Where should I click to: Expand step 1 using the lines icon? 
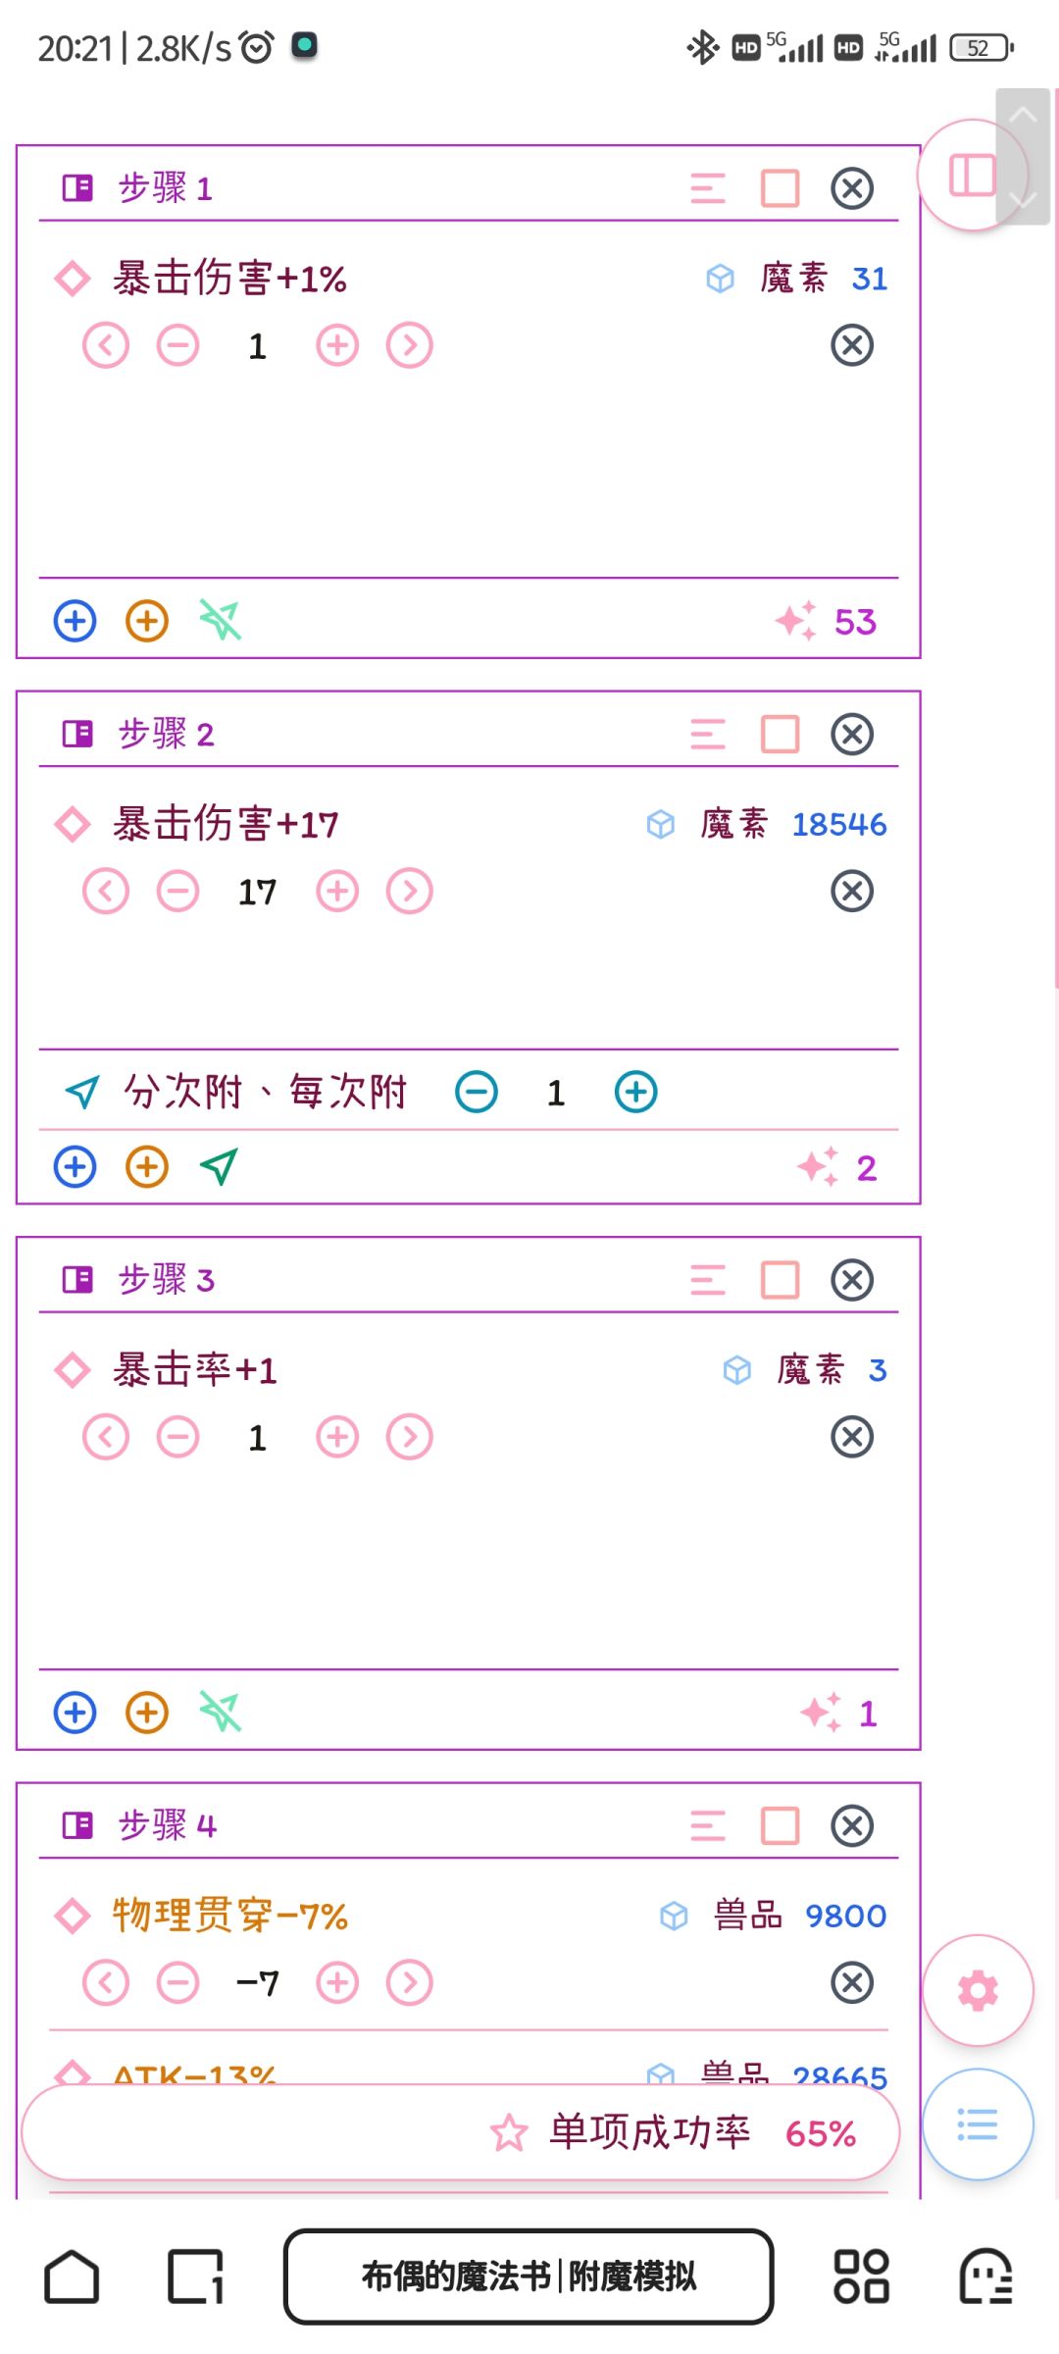click(x=708, y=188)
